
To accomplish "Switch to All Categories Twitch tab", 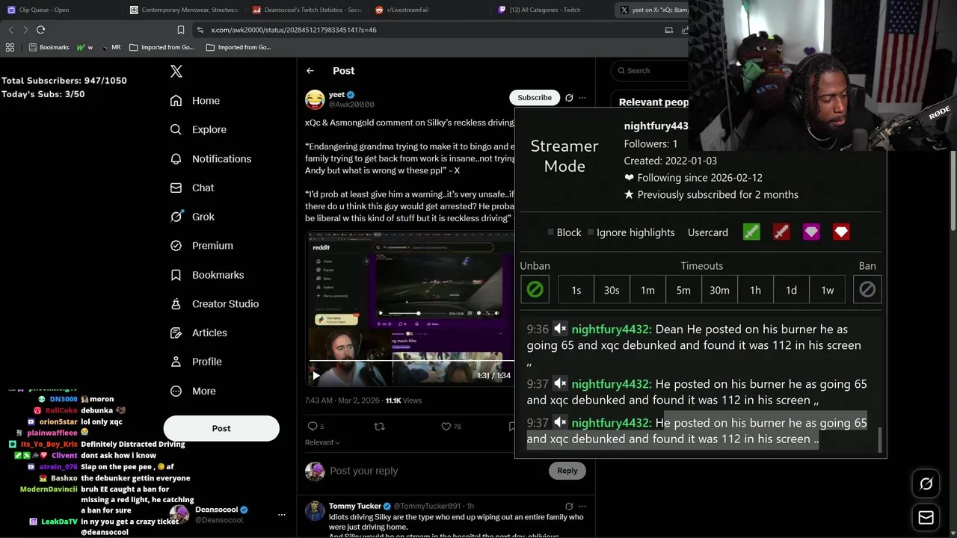I will (x=544, y=10).
